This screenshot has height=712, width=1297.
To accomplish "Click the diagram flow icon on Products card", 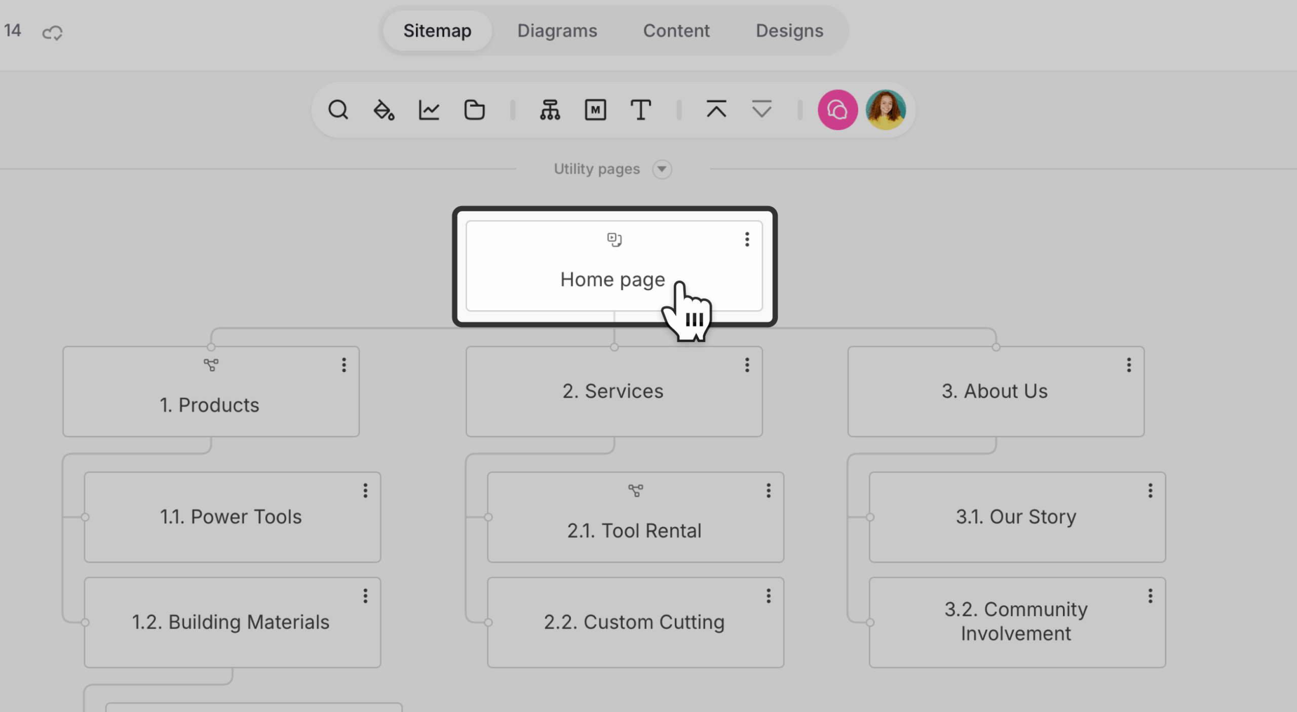I will 211,365.
